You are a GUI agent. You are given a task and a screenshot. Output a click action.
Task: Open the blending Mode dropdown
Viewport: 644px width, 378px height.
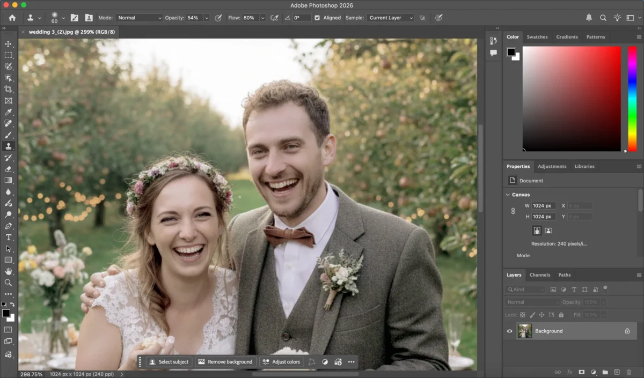[138, 18]
